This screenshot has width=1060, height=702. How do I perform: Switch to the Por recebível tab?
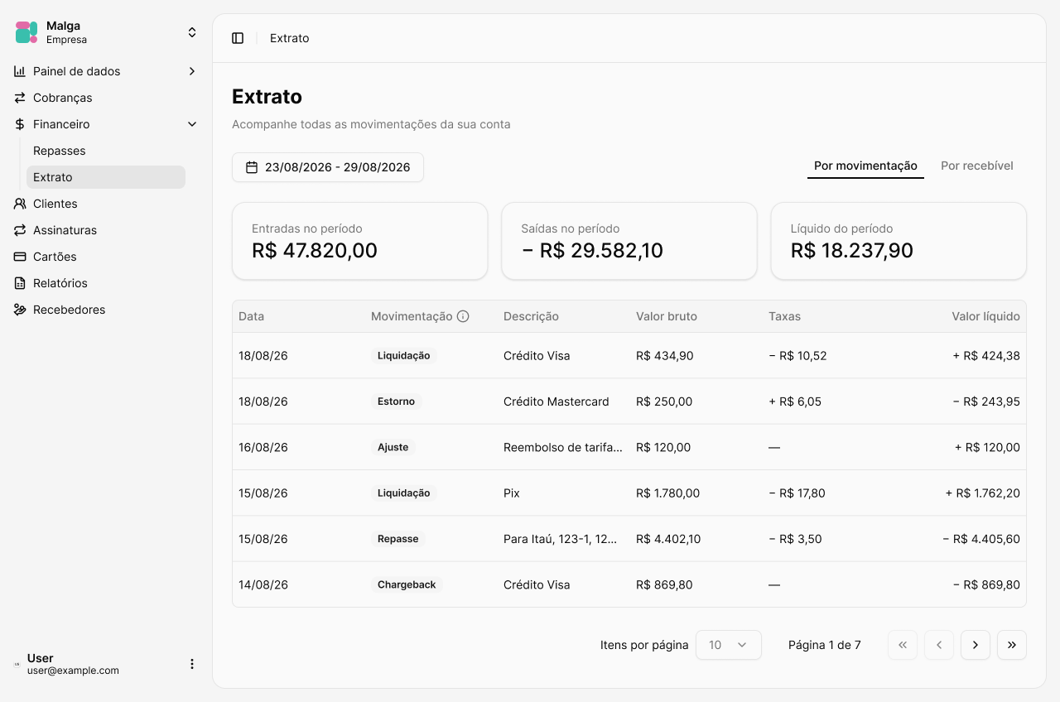977,166
